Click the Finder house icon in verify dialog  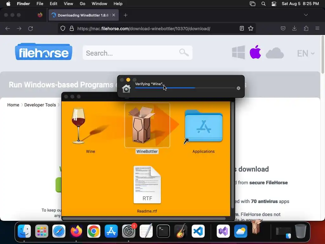tap(126, 89)
